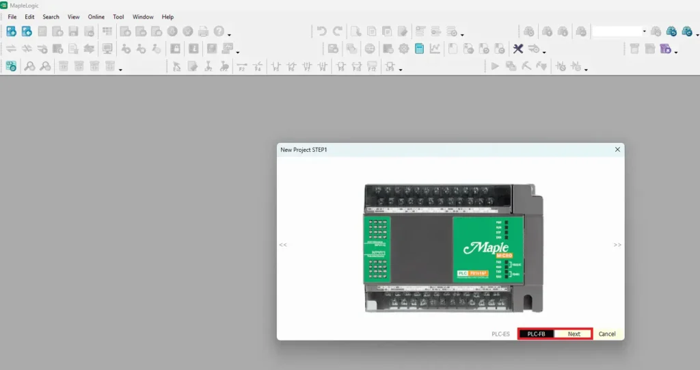Click the Save floppy disk icon
Screen dimensions: 700x370
[x=73, y=31]
